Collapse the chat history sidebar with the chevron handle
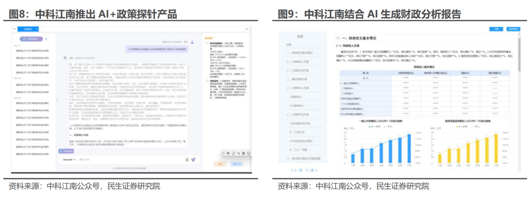This screenshot has width=531, height=198. click(x=57, y=99)
